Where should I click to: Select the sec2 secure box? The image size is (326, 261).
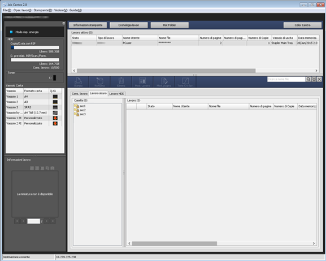[x=82, y=110]
